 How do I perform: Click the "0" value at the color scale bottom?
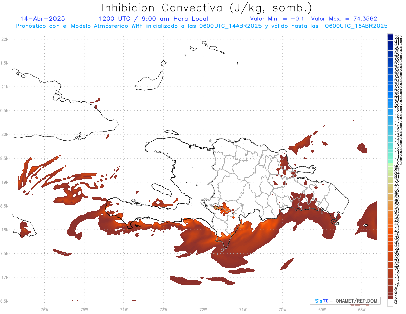click(396, 303)
